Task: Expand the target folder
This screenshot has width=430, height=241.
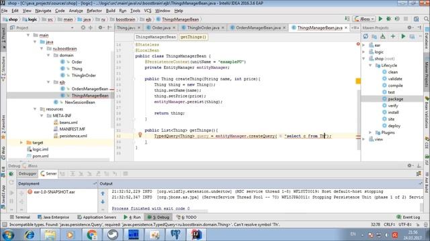Action: point(21,143)
